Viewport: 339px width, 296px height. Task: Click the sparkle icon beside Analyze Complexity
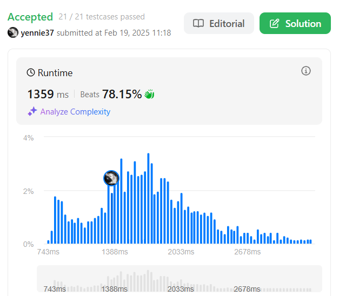click(32, 111)
